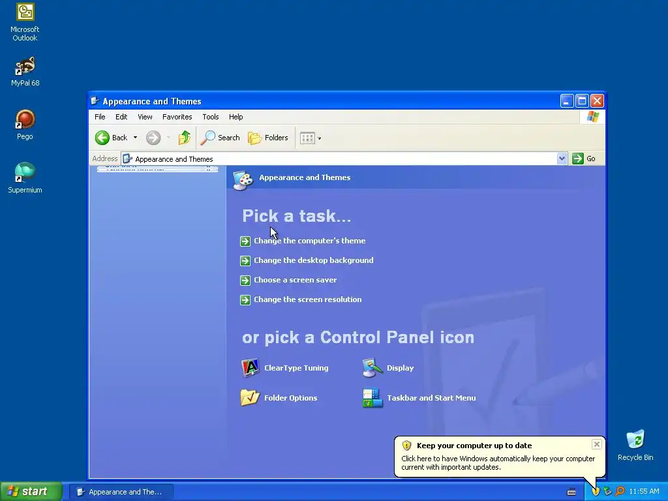Click the Search magnifier toolbar button
Viewport: 668px width, 501px height.
click(220, 138)
